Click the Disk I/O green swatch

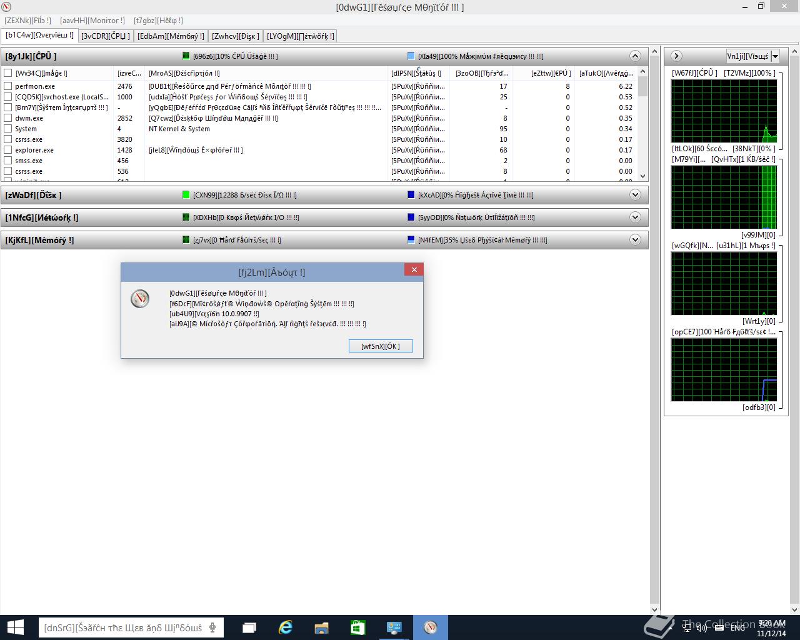coord(186,195)
